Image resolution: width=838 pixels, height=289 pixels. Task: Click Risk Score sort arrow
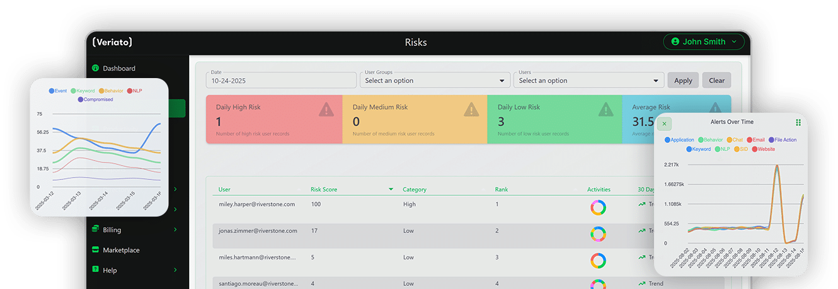click(x=391, y=189)
